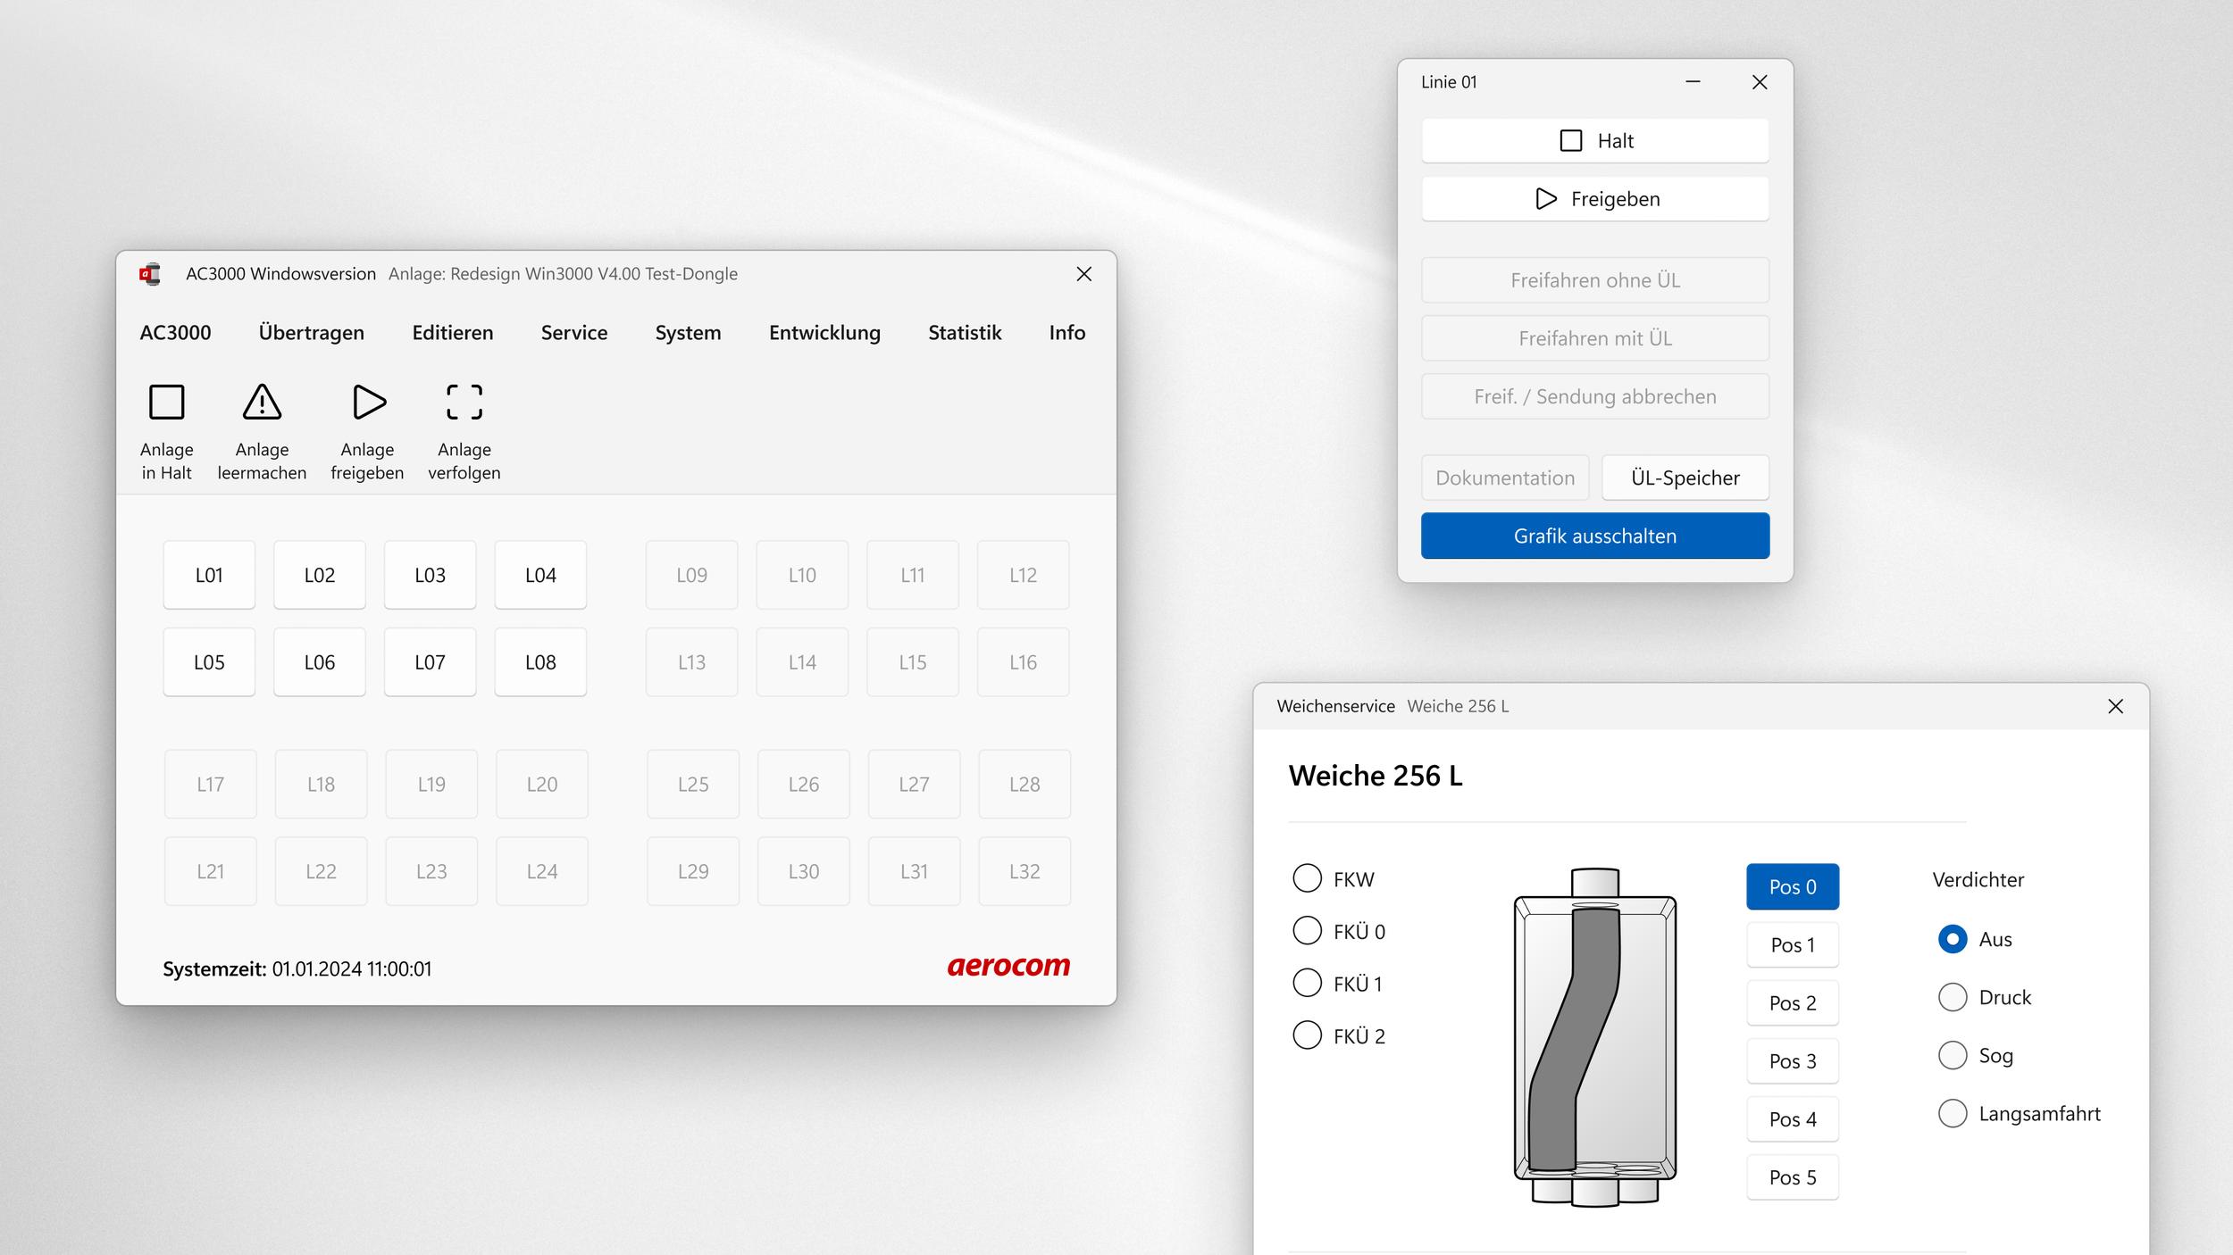Close the AC3000 Windowsversion window
Viewport: 2233px width, 1255px height.
(x=1083, y=274)
